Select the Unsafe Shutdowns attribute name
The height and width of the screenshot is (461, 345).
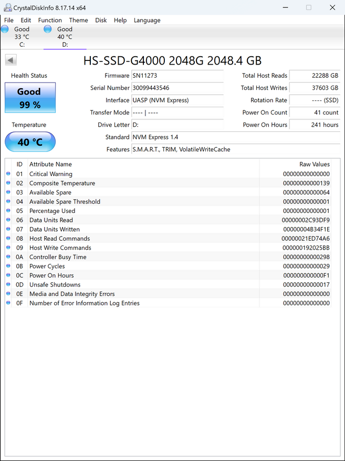click(x=55, y=284)
